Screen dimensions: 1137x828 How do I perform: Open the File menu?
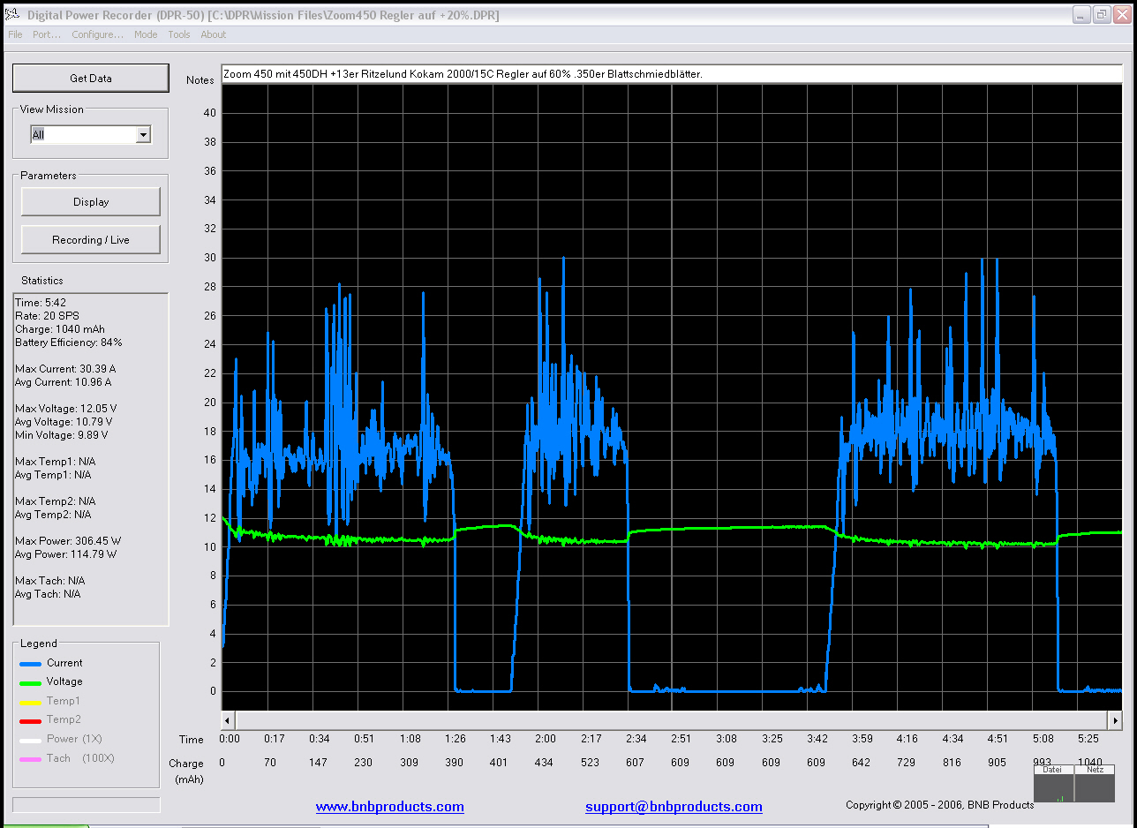15,34
